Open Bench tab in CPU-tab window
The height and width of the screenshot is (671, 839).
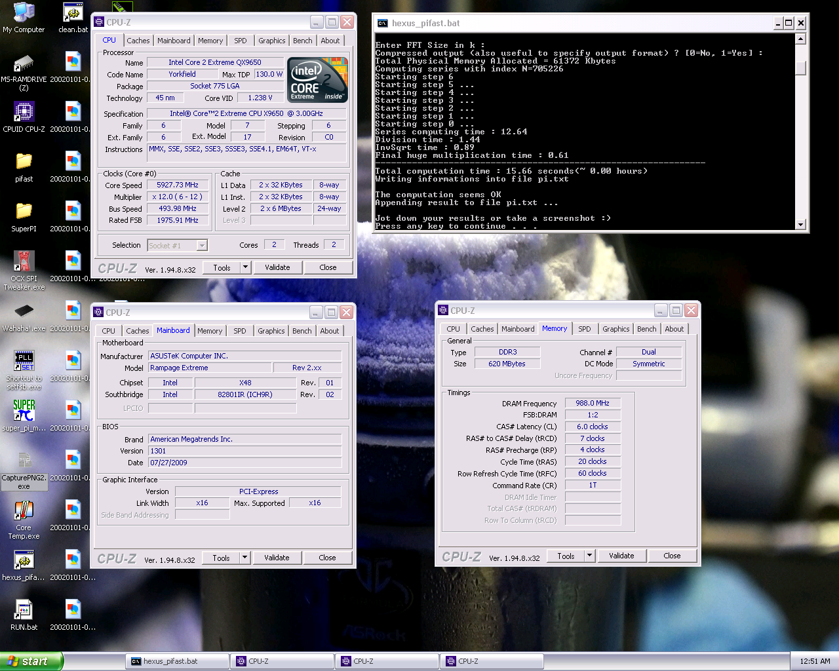pyautogui.click(x=302, y=41)
